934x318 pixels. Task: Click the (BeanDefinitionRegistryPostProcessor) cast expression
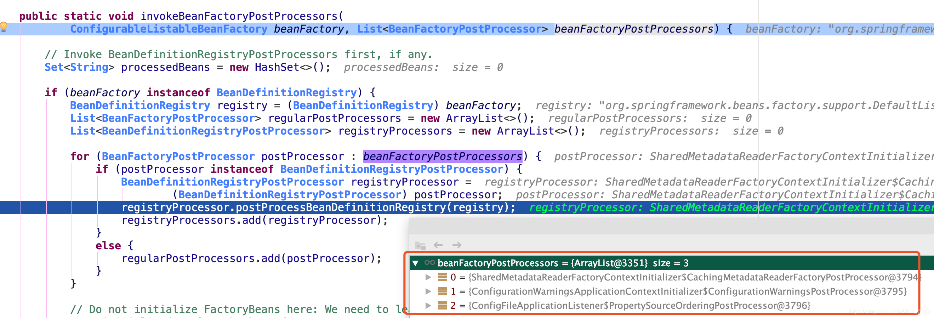point(289,195)
